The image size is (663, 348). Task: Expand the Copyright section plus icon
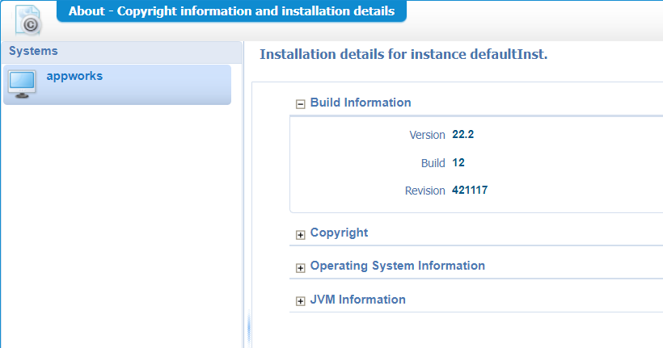(x=301, y=234)
